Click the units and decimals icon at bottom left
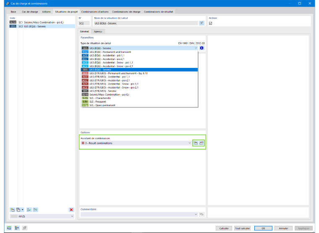The image size is (319, 233). (x=9, y=228)
